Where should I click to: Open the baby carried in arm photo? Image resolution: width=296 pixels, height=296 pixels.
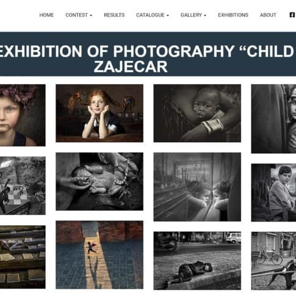click(x=197, y=113)
